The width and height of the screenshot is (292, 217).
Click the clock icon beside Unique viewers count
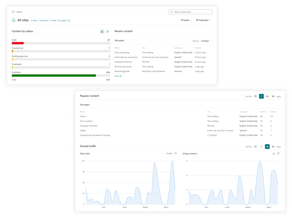(x=278, y=153)
